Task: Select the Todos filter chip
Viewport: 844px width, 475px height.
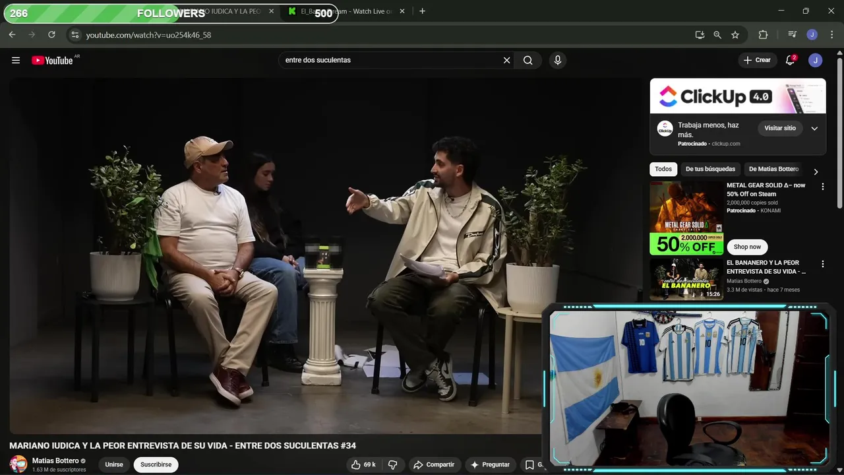Action: 663,169
